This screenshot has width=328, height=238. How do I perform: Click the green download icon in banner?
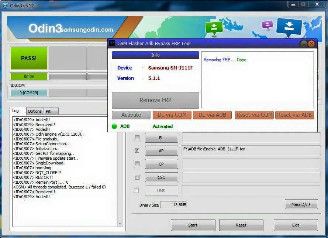coord(214,28)
